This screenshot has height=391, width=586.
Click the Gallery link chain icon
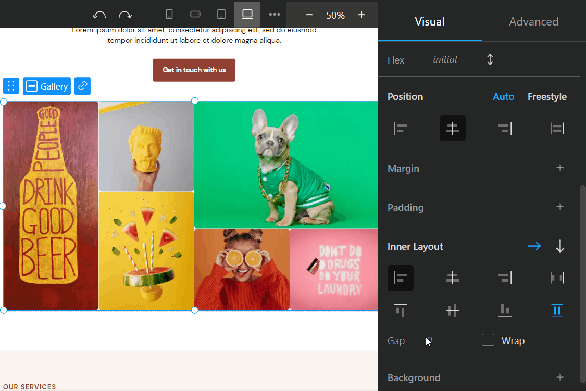point(82,86)
